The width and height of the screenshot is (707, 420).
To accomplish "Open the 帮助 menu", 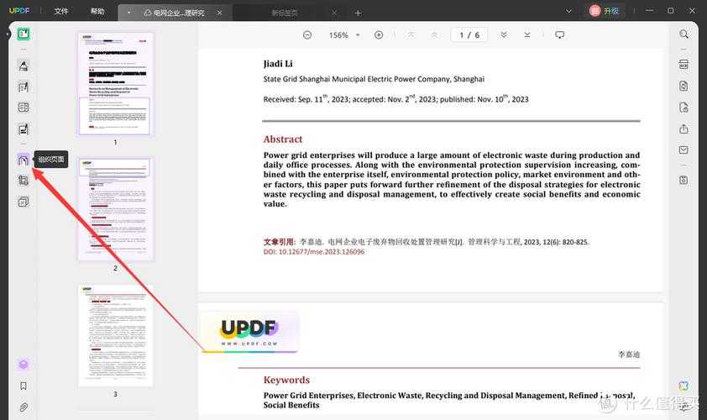I will [x=97, y=12].
